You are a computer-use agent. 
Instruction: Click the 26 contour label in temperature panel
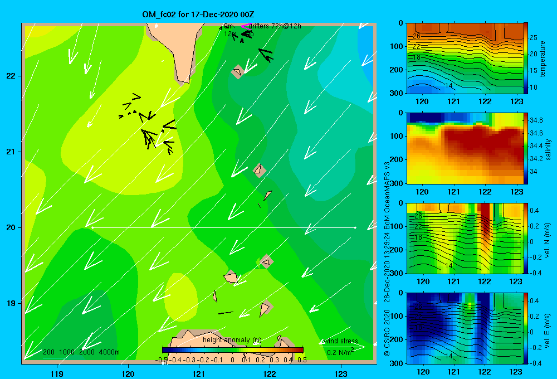tap(416, 36)
